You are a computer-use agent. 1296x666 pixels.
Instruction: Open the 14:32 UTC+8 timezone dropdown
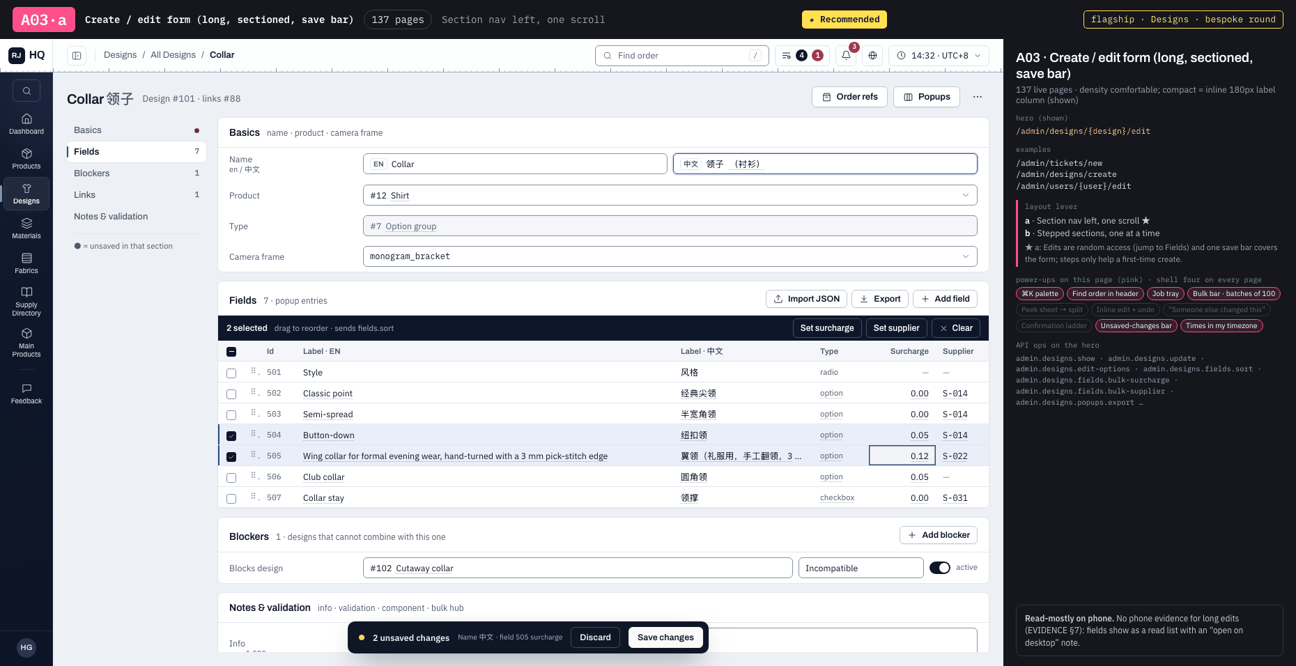pos(939,55)
